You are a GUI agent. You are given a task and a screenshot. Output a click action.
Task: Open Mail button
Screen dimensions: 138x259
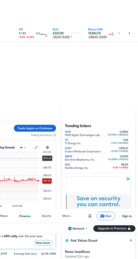(x=106, y=216)
